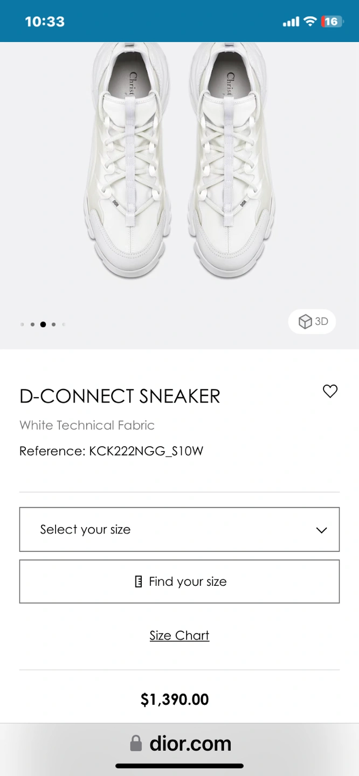Add sneaker to wishlist with heart icon

click(x=330, y=391)
